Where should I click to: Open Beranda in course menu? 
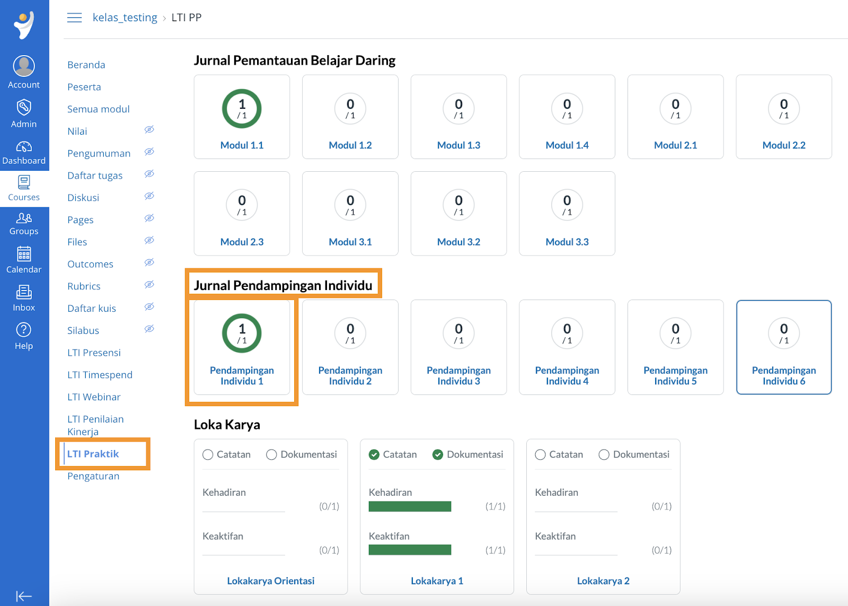[86, 65]
